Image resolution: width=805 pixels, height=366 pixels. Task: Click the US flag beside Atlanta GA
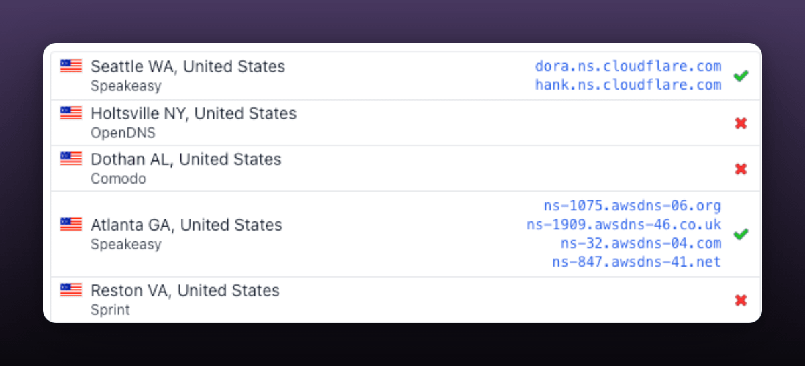pos(71,224)
